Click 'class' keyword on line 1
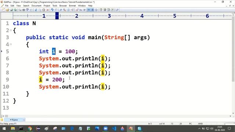Viewport: 235px width, 132px height. [x=21, y=23]
